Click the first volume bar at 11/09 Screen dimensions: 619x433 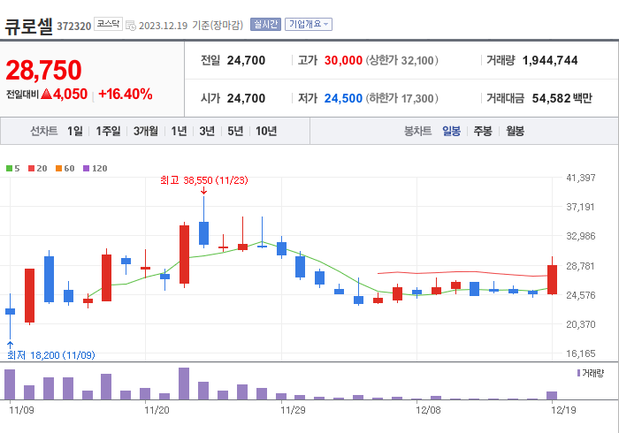tap(10, 384)
